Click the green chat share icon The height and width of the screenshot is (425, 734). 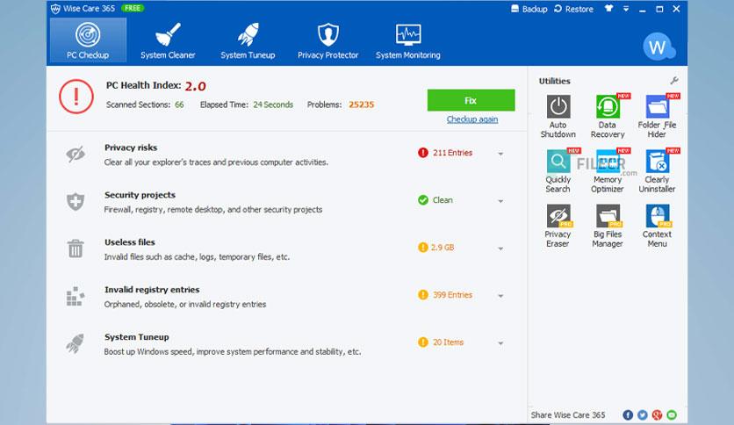tap(672, 414)
